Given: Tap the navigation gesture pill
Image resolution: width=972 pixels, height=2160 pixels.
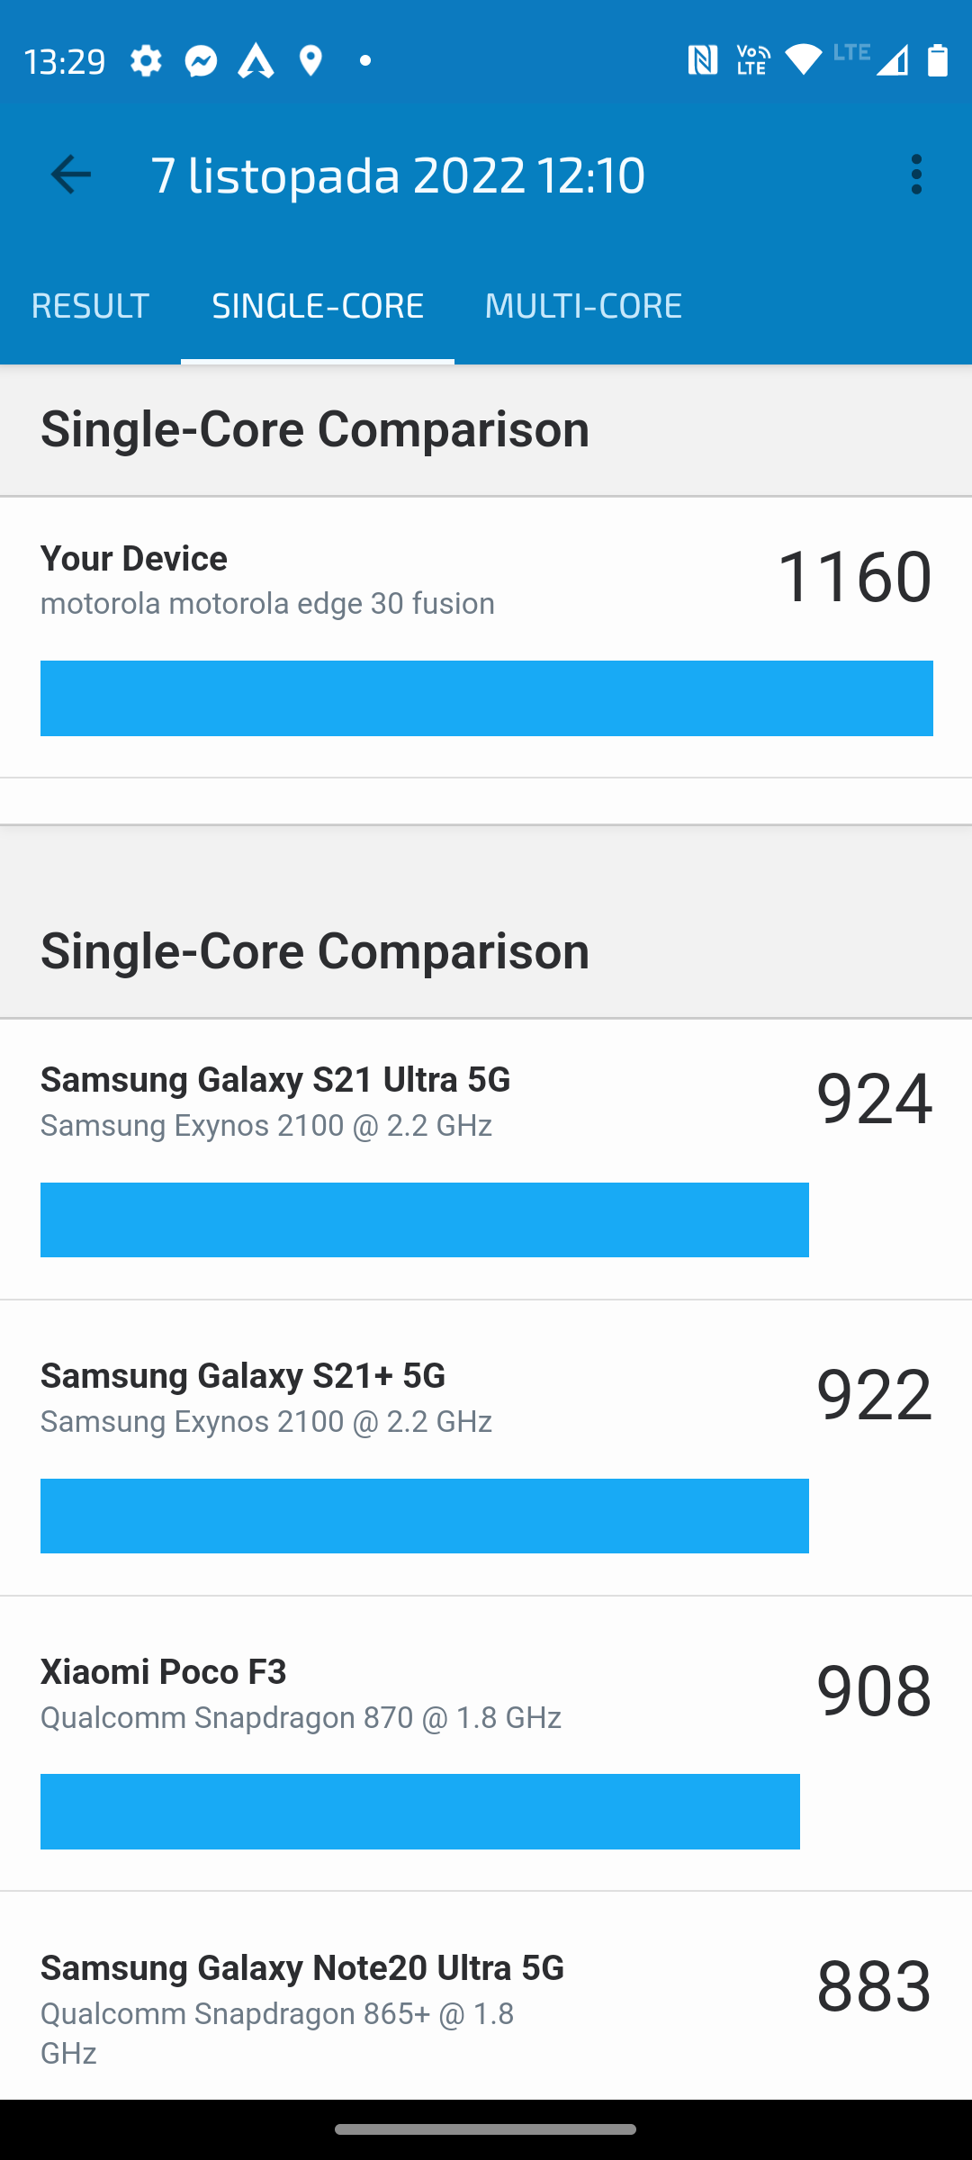Looking at the screenshot, I should tap(486, 2129).
